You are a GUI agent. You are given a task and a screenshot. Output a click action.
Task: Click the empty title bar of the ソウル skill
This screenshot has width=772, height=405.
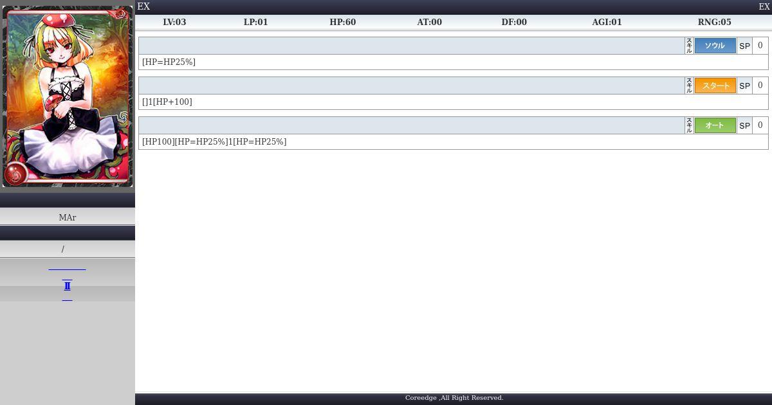tap(412, 46)
